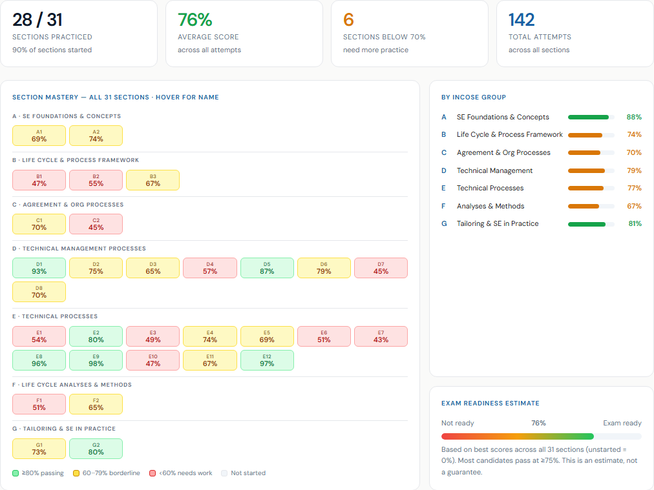Open the E6 51% section tile
Image resolution: width=654 pixels, height=490 pixels.
pyautogui.click(x=324, y=336)
